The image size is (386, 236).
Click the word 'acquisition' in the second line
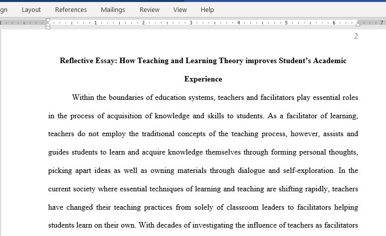pos(124,116)
